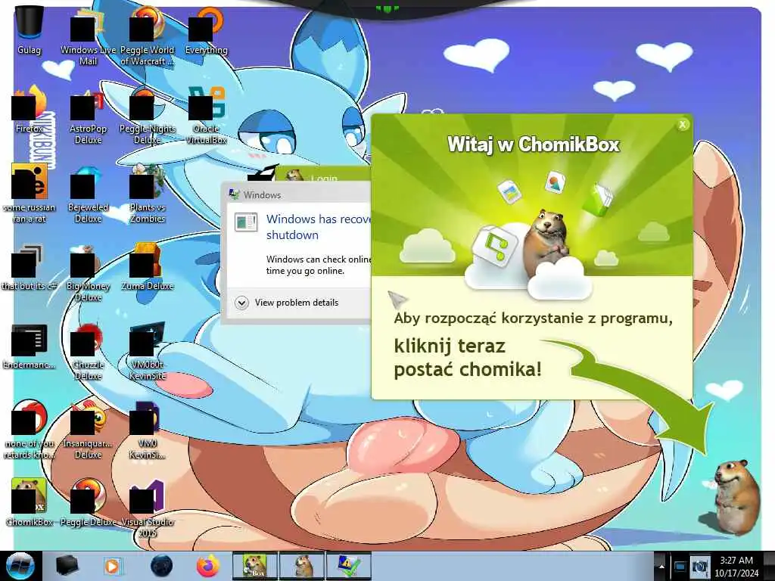This screenshot has height=581, width=775.
Task: Open the Oracle VirtualBox desktop shortcut
Action: [207, 116]
